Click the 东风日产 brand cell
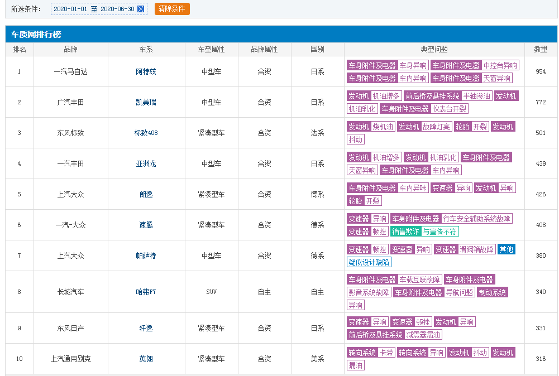Screen dimensions: 559x376 point(70,328)
